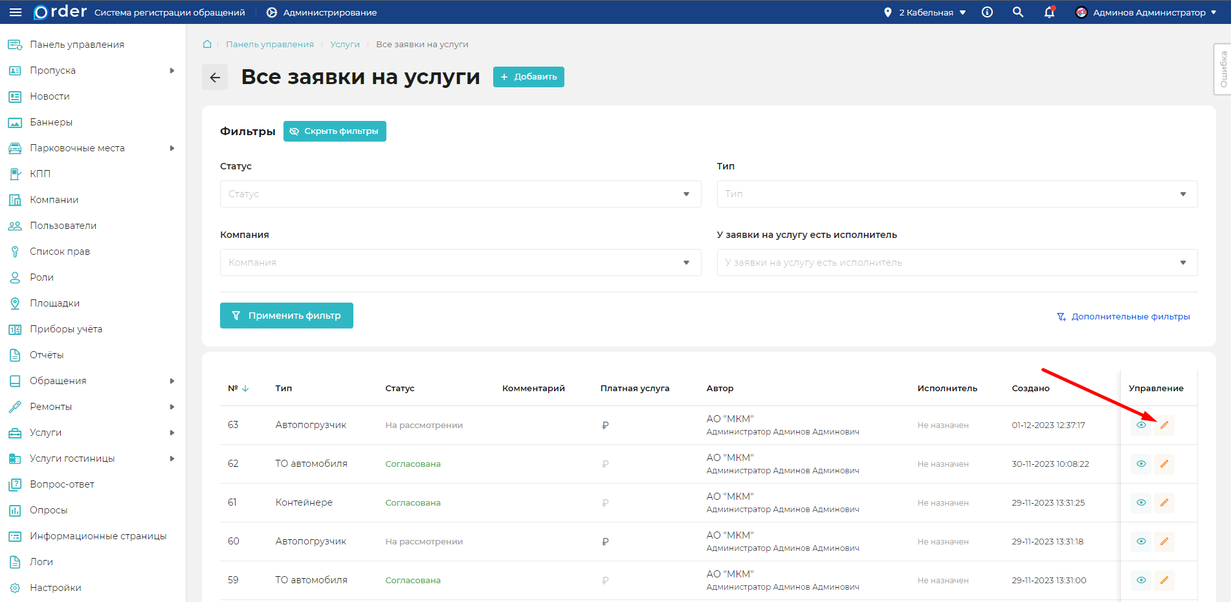The width and height of the screenshot is (1231, 602).
Task: Open Компании in the sidebar menu
Action: (54, 200)
